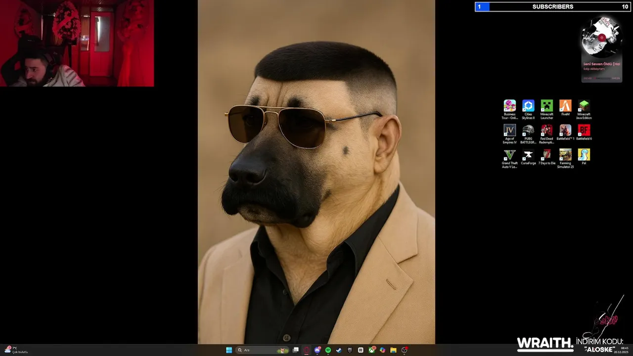Open Minecraft Launcher desktop icon
The width and height of the screenshot is (633, 356).
(x=546, y=109)
